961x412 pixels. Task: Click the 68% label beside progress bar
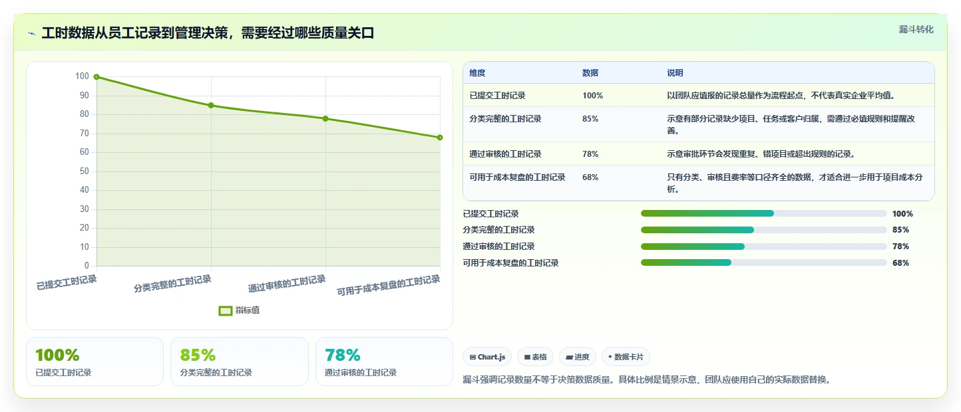click(900, 263)
